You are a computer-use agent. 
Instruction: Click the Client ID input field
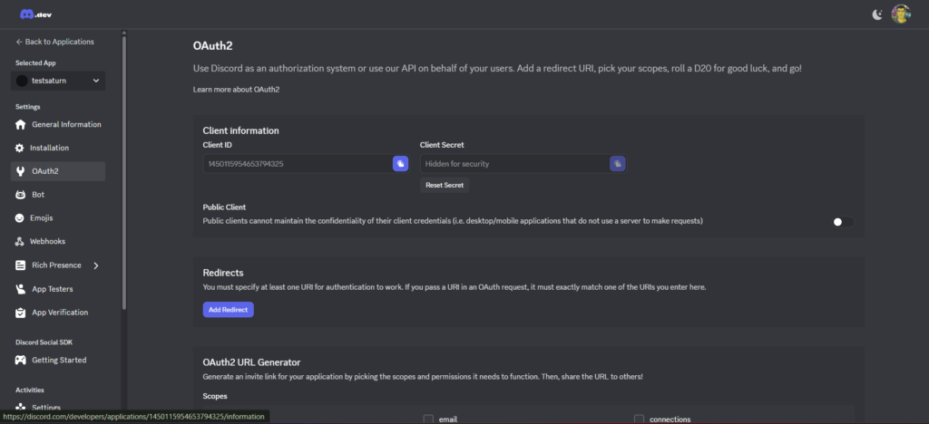click(296, 163)
